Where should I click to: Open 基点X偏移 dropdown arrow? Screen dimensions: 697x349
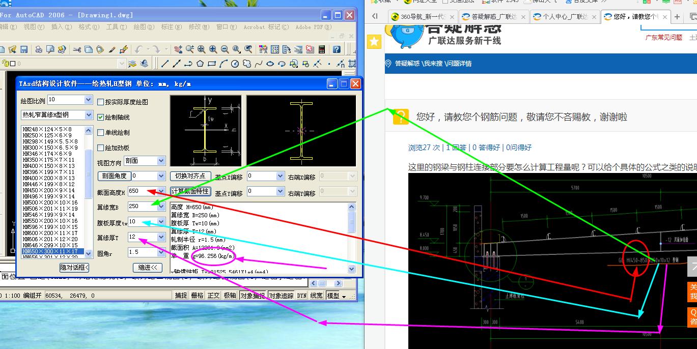pos(280,176)
